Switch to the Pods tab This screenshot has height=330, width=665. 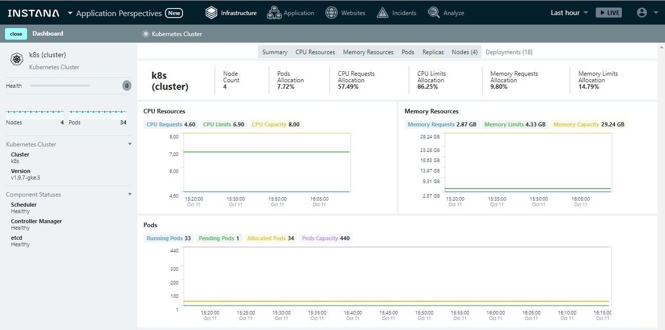[408, 52]
